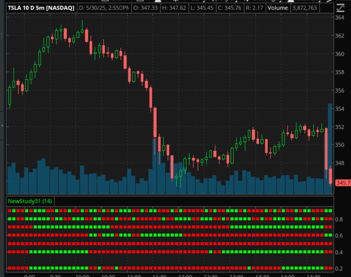
Task: Expand the left sidebar using the arrow handle
Action: pyautogui.click(x=2, y=125)
